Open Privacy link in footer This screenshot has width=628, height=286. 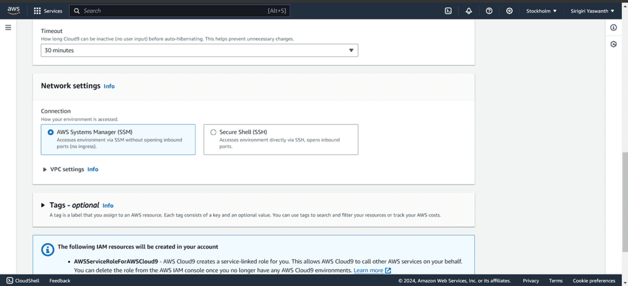(x=530, y=280)
